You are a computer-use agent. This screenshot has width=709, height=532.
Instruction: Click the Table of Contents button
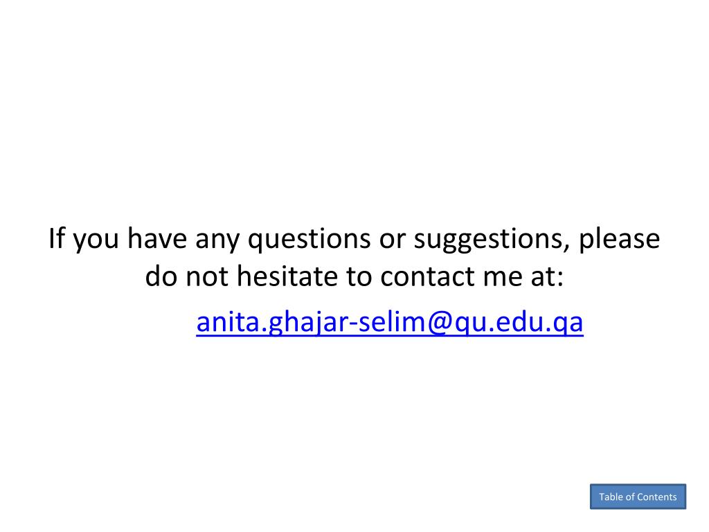click(638, 496)
